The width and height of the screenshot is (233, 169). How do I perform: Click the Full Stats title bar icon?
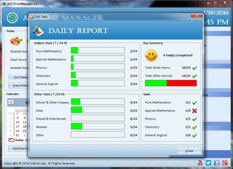32,17
